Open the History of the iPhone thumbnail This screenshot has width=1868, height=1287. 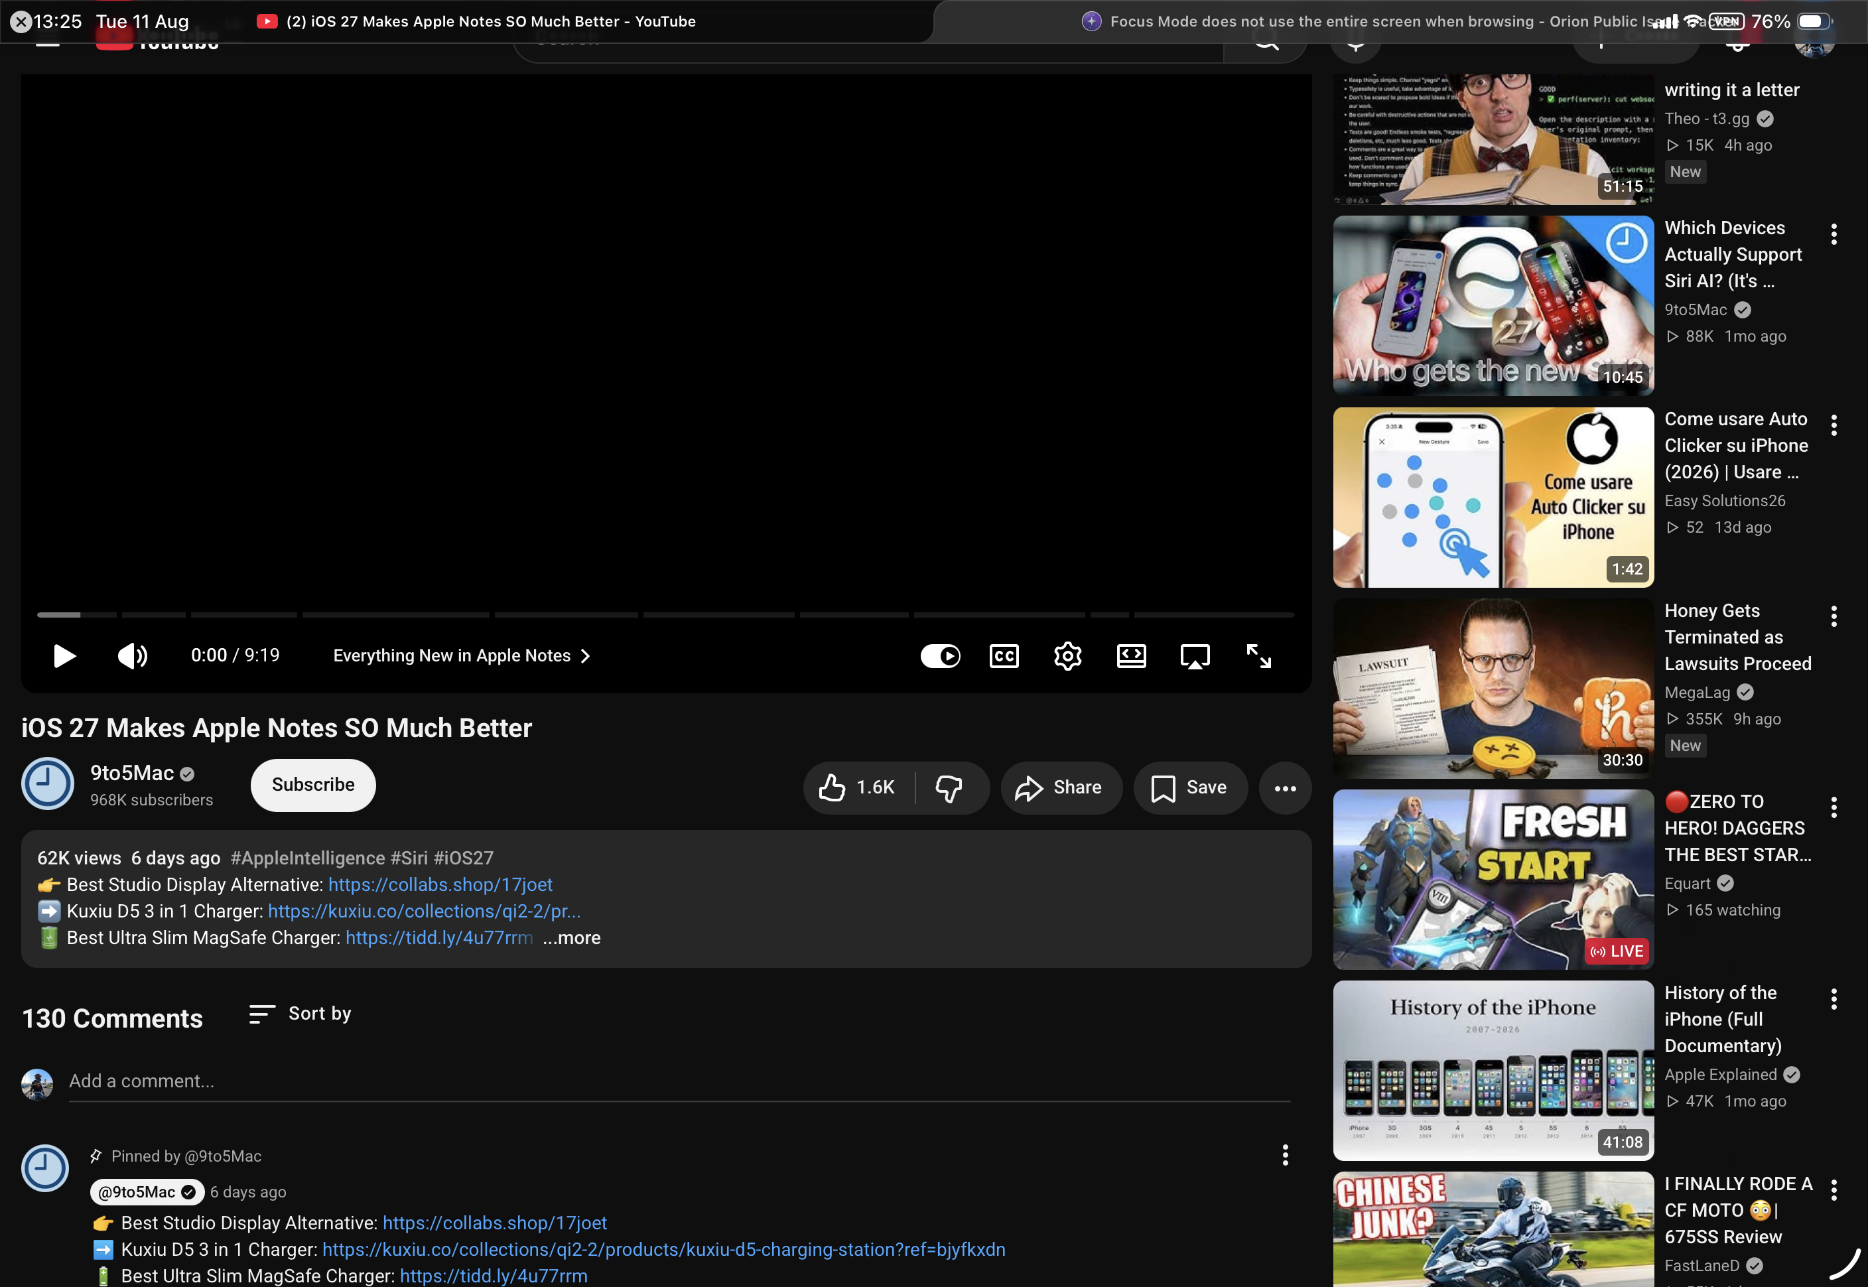pos(1493,1070)
